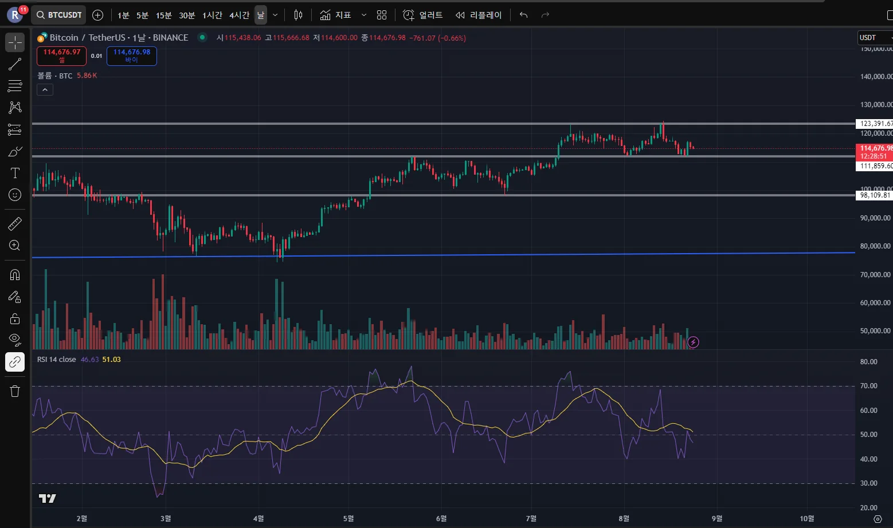Select the crosshair cursor tool
Viewport: 893px width, 528px height.
click(15, 42)
